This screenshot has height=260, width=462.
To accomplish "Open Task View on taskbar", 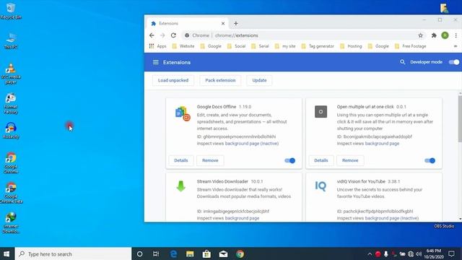I will pos(156,253).
